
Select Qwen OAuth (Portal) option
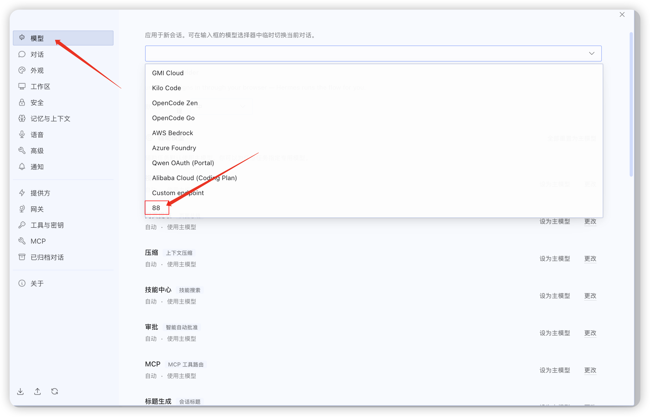click(x=374, y=163)
